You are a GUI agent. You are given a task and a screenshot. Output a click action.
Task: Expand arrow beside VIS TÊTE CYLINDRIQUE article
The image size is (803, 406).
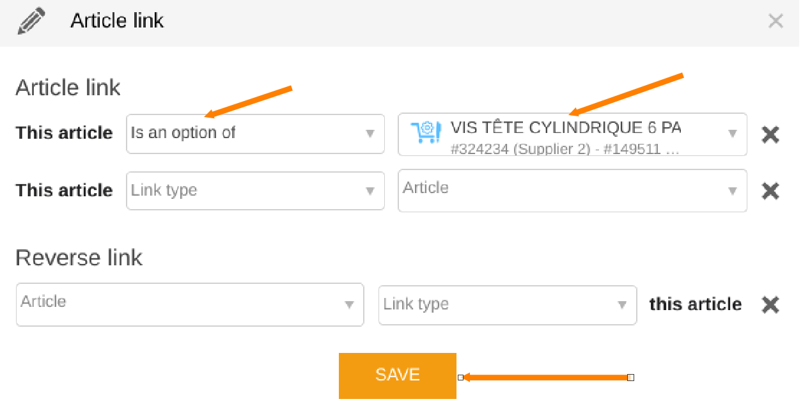click(732, 134)
